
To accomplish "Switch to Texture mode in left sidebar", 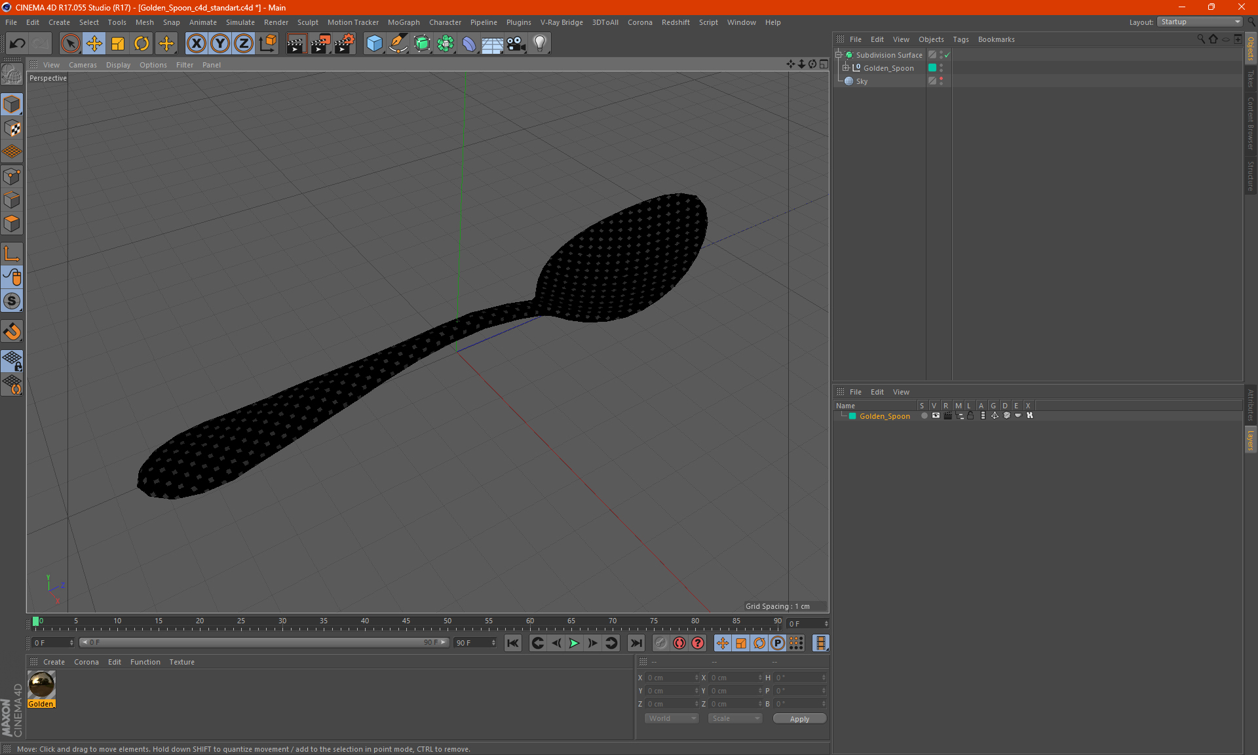I will [12, 128].
